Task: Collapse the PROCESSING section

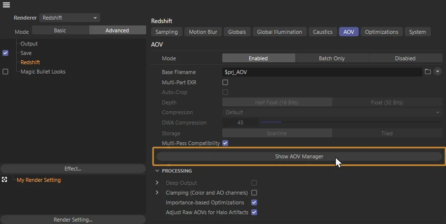Action: [x=157, y=171]
